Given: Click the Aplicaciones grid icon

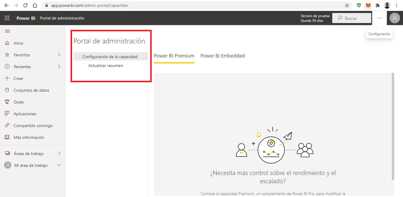Looking at the screenshot, I should pos(7,114).
